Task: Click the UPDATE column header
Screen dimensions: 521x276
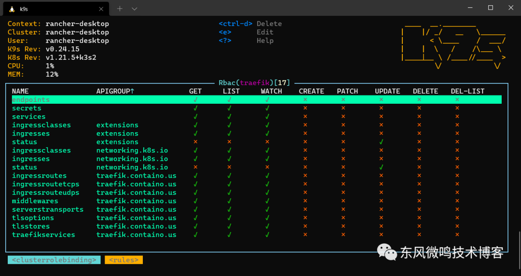Action: point(387,91)
